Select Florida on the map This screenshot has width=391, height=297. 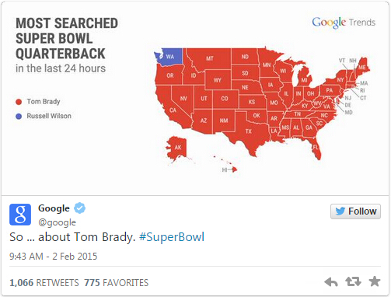point(315,147)
